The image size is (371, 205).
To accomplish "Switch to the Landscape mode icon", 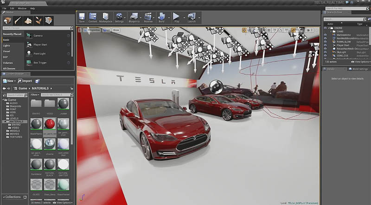I will click(x=28, y=21).
